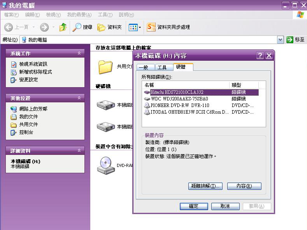Open View System Information (檢視系統資訊)
Screen dimensions: 307x230
pyautogui.click(x=29, y=64)
